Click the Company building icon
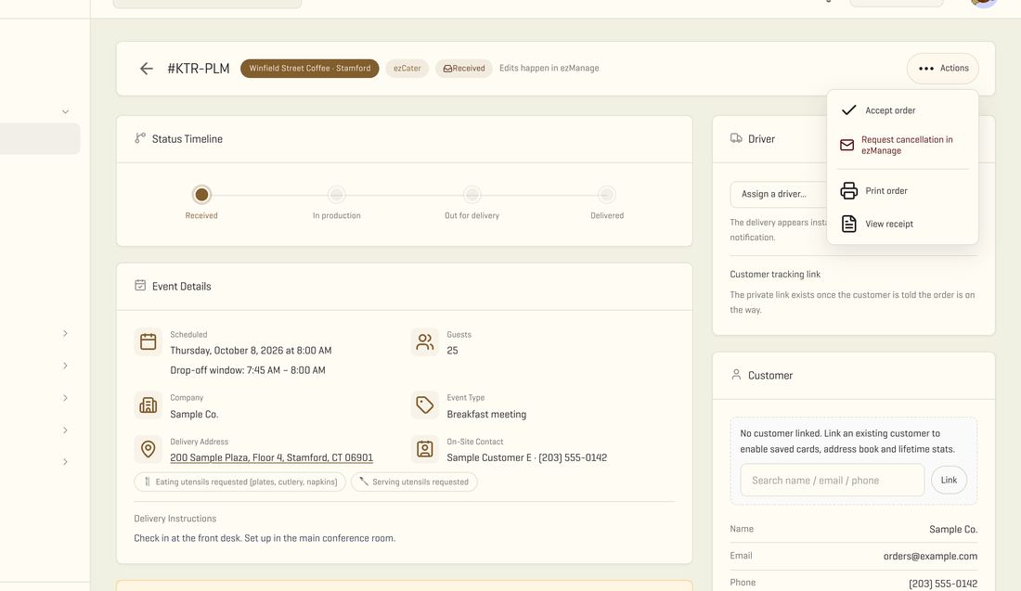Viewport: 1021px width, 591px height. (x=148, y=405)
